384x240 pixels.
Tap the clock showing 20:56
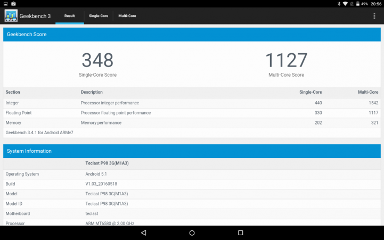point(376,4)
